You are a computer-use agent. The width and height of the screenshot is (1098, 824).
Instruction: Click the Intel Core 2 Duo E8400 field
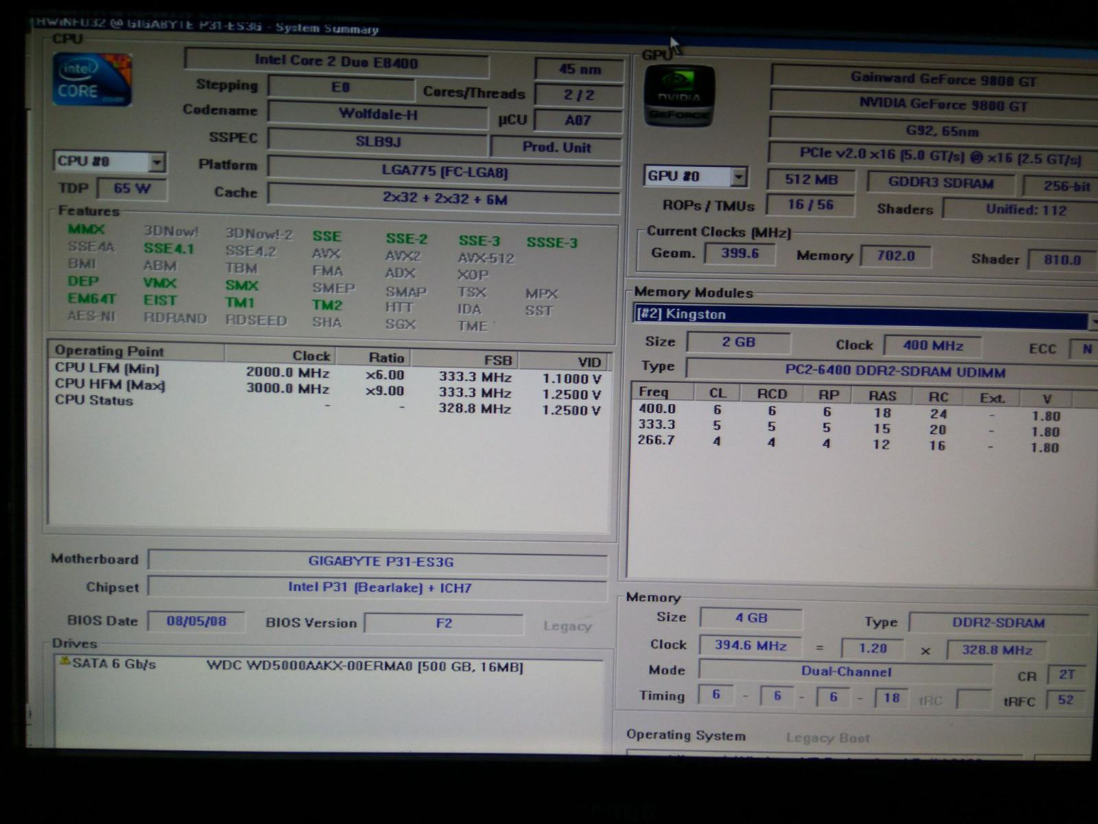click(336, 61)
